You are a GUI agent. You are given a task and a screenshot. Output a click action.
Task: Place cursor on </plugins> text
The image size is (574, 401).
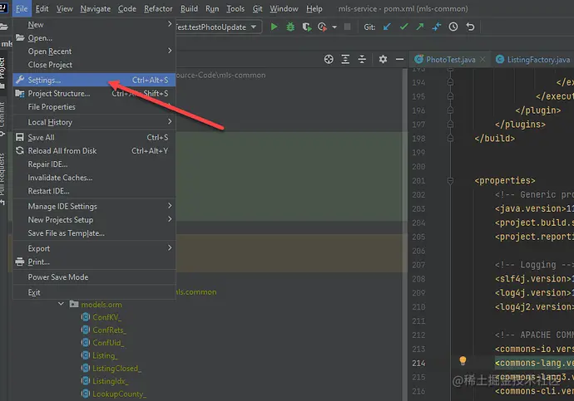click(x=520, y=125)
